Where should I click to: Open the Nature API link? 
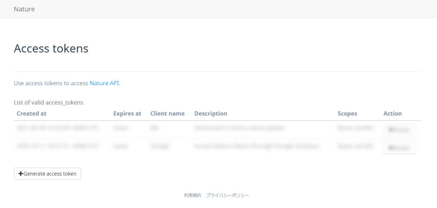pos(105,83)
